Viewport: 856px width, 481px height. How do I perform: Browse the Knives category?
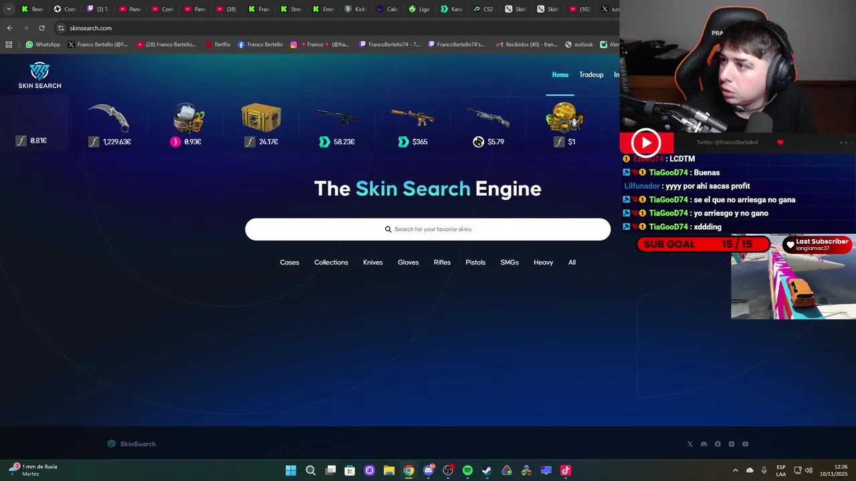373,263
